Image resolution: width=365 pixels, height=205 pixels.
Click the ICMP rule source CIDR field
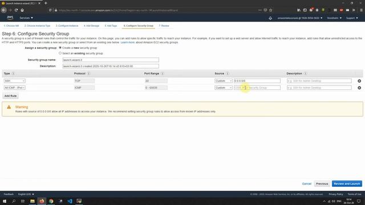click(x=257, y=88)
